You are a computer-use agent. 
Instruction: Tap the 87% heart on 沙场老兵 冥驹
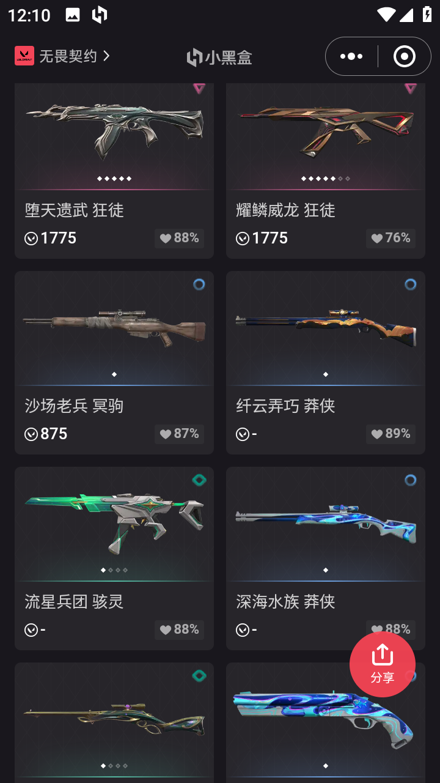(x=180, y=434)
